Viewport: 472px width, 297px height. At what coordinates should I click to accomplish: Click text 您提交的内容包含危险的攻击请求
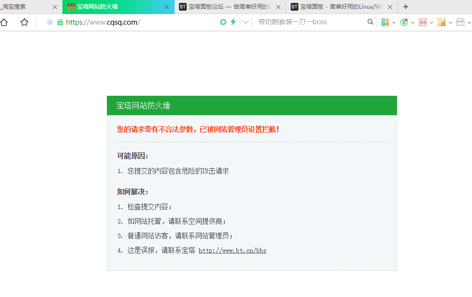178,171
